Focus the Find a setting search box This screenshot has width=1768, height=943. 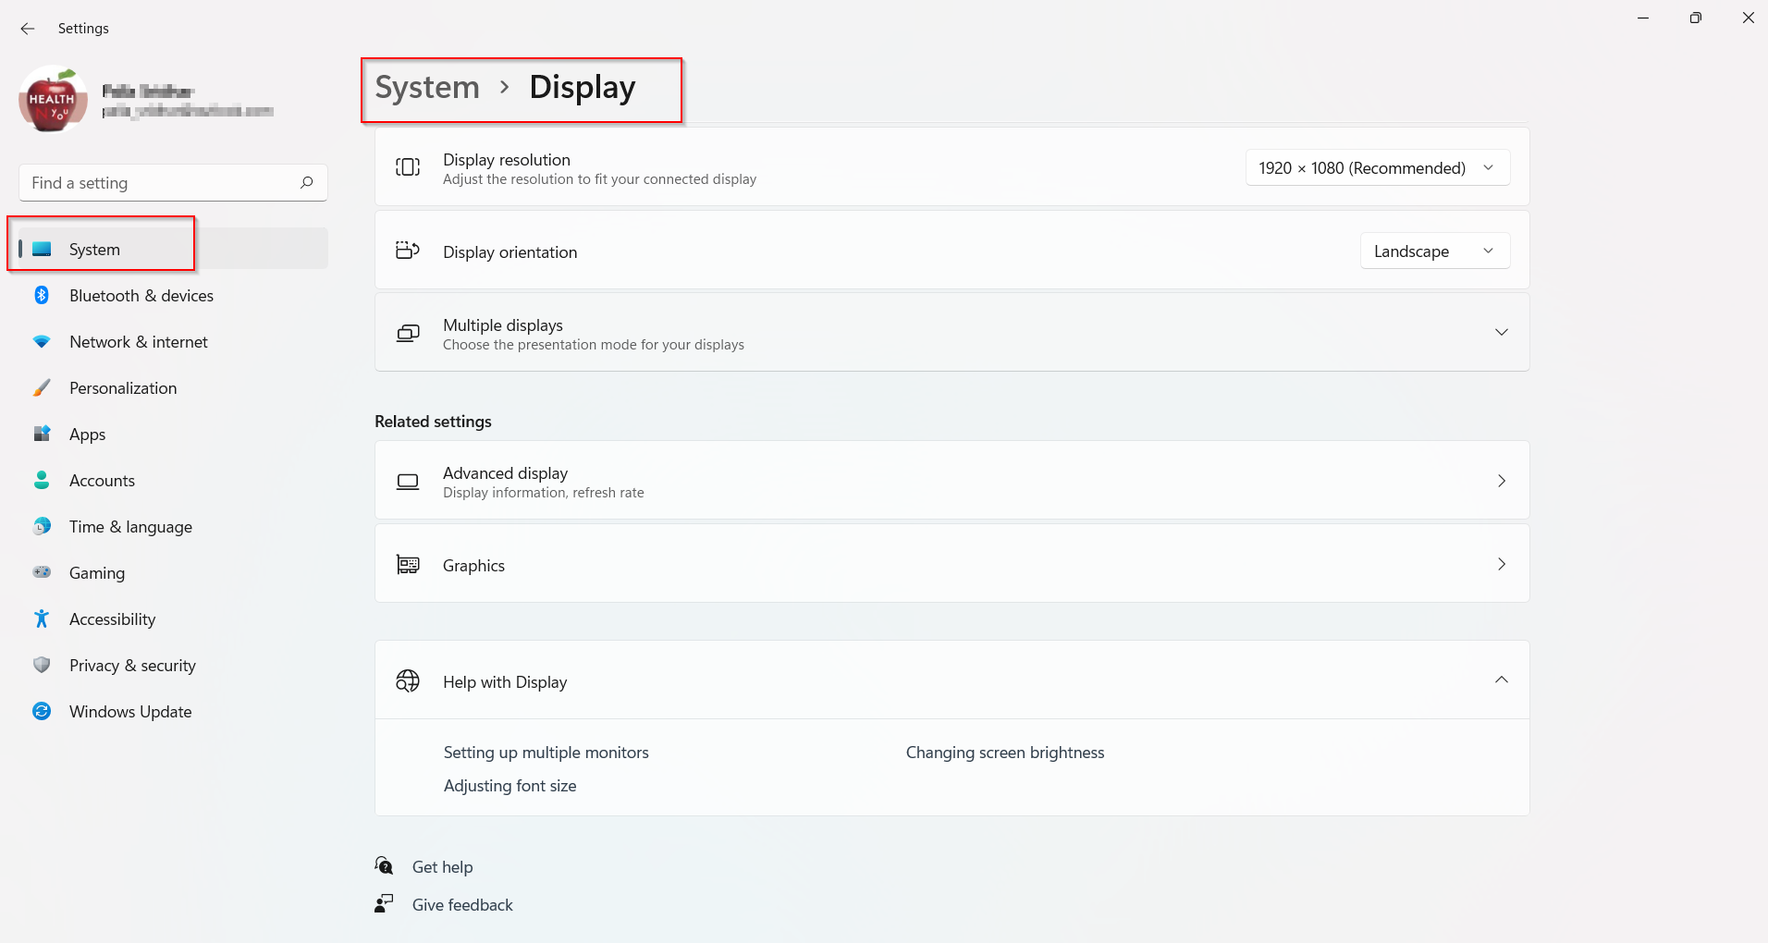[173, 183]
